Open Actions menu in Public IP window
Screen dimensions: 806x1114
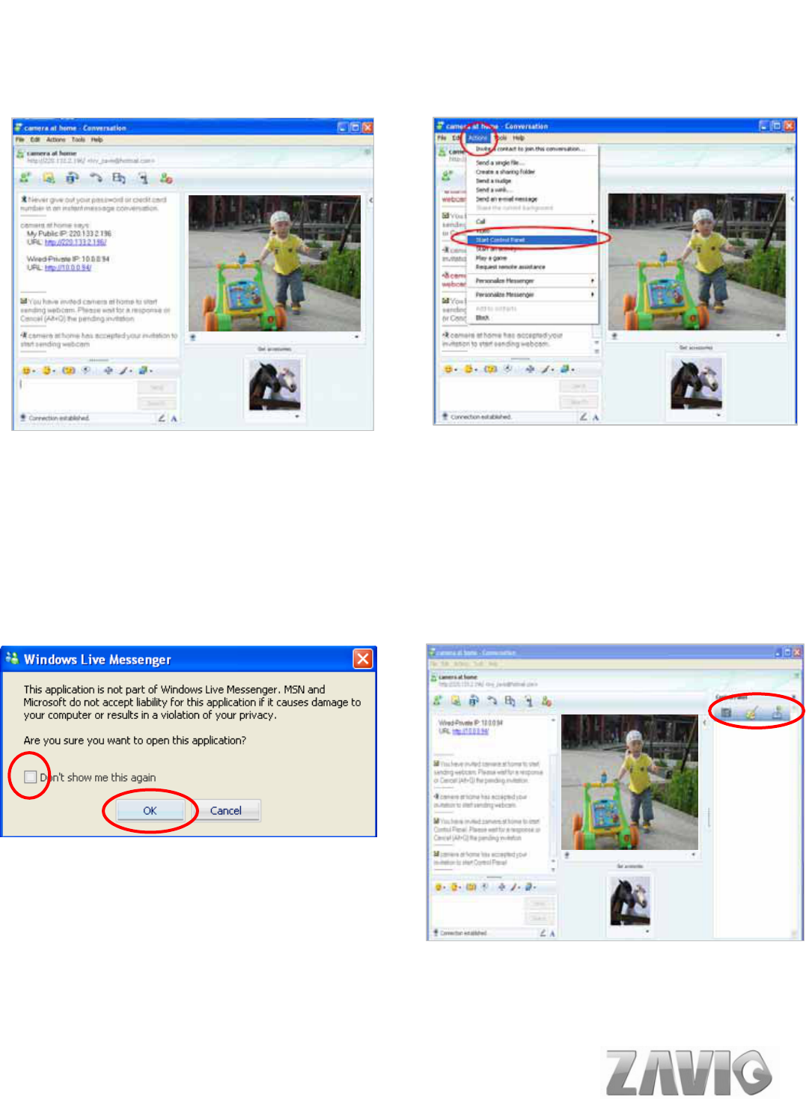[56, 139]
